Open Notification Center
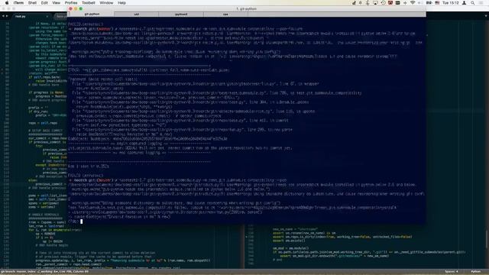Image resolution: width=489 pixels, height=275 pixels. click(x=481, y=3)
